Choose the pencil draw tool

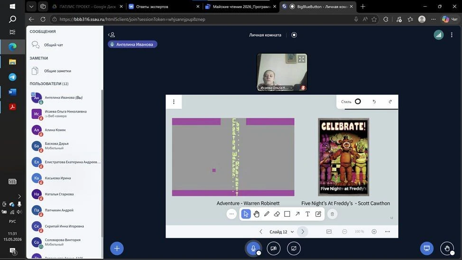267,214
